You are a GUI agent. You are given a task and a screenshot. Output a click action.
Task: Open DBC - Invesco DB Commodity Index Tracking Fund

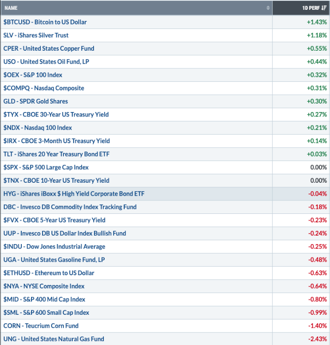coord(70,207)
